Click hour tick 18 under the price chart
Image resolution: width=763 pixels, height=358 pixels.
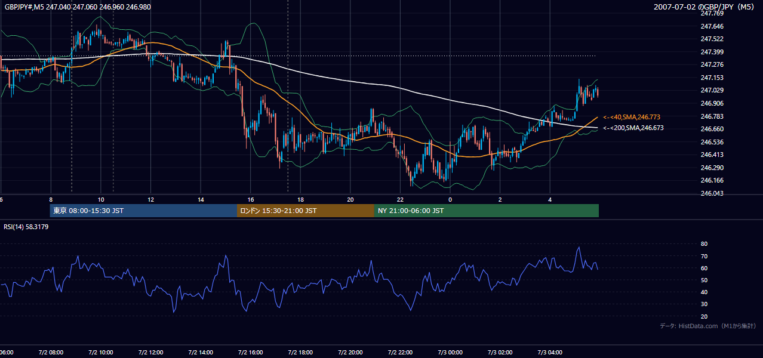(300, 200)
